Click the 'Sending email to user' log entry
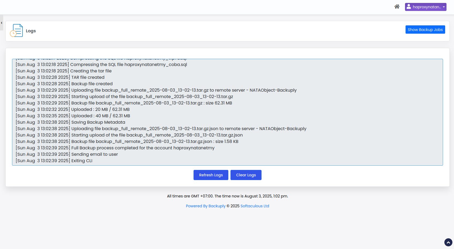 point(67,154)
